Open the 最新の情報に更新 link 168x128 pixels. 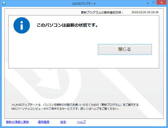point(17,122)
